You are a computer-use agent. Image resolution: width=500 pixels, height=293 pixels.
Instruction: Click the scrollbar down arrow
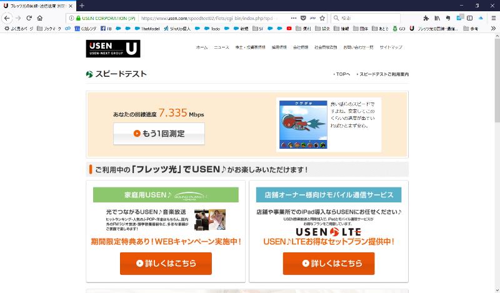coord(497,290)
